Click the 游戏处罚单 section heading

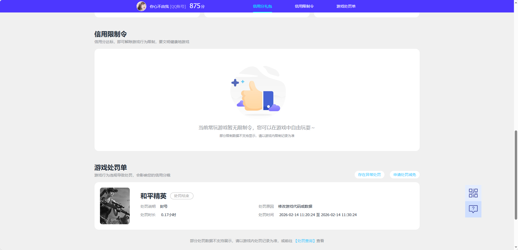111,168
